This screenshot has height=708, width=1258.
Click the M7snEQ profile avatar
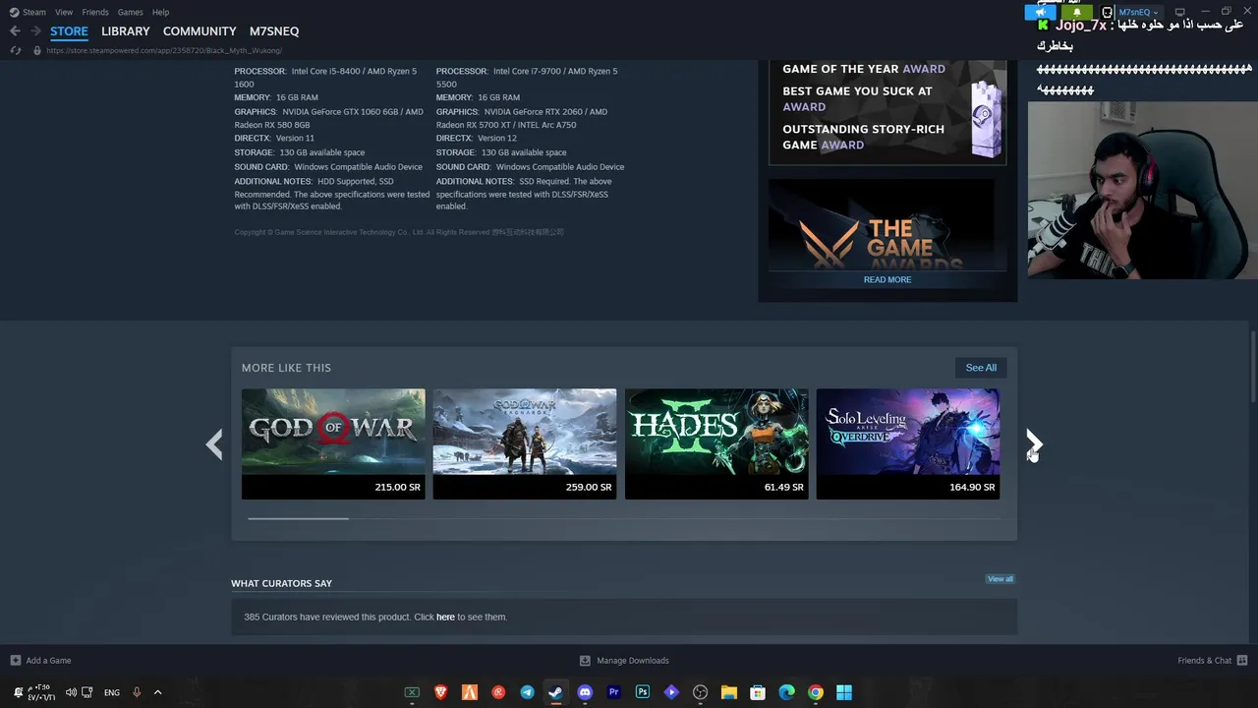click(x=1108, y=12)
